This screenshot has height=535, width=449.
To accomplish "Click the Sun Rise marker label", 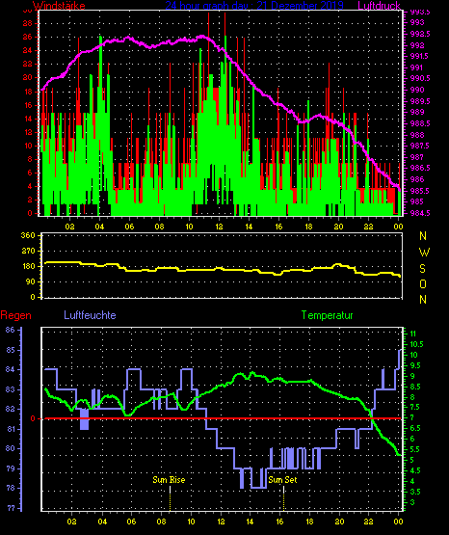I will tap(169, 480).
